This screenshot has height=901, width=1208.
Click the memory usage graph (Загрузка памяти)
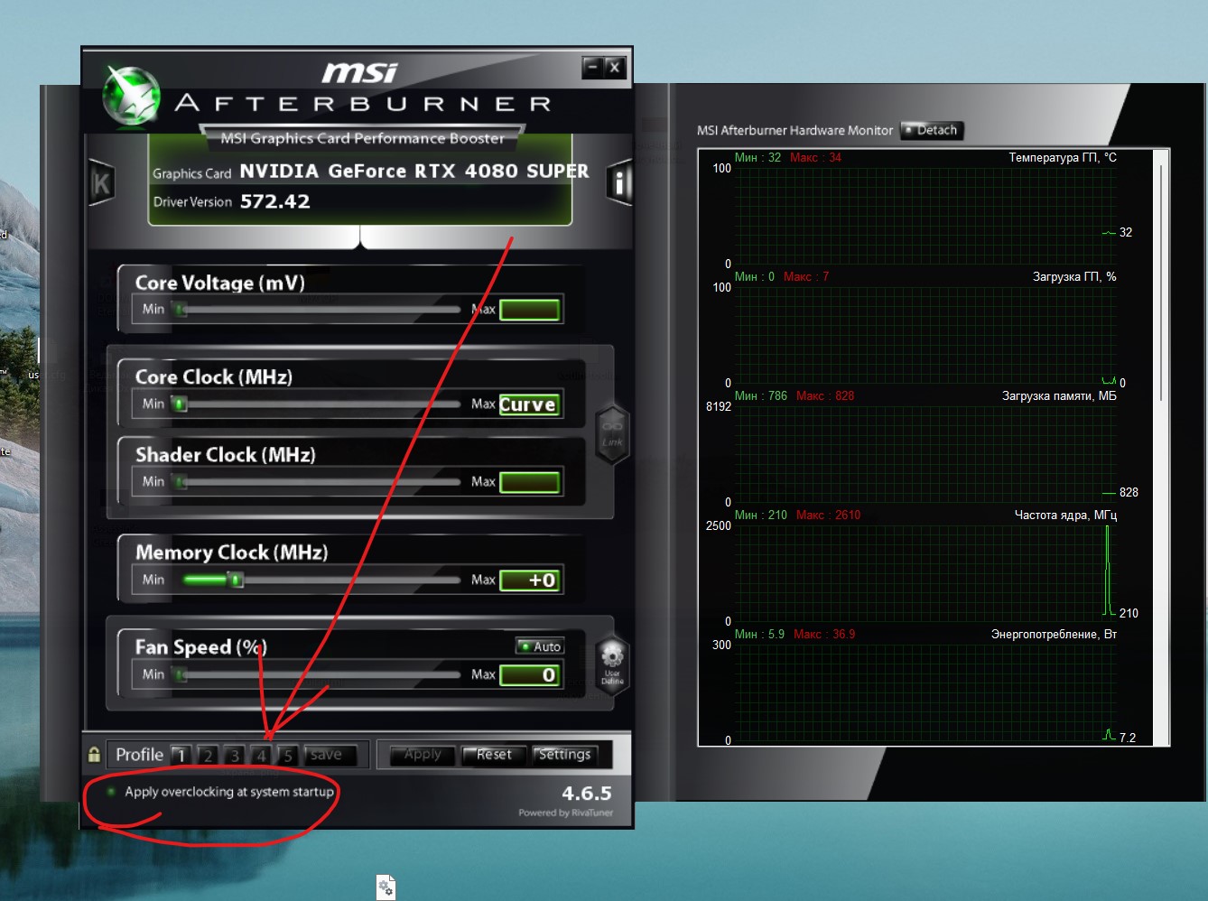(926, 453)
